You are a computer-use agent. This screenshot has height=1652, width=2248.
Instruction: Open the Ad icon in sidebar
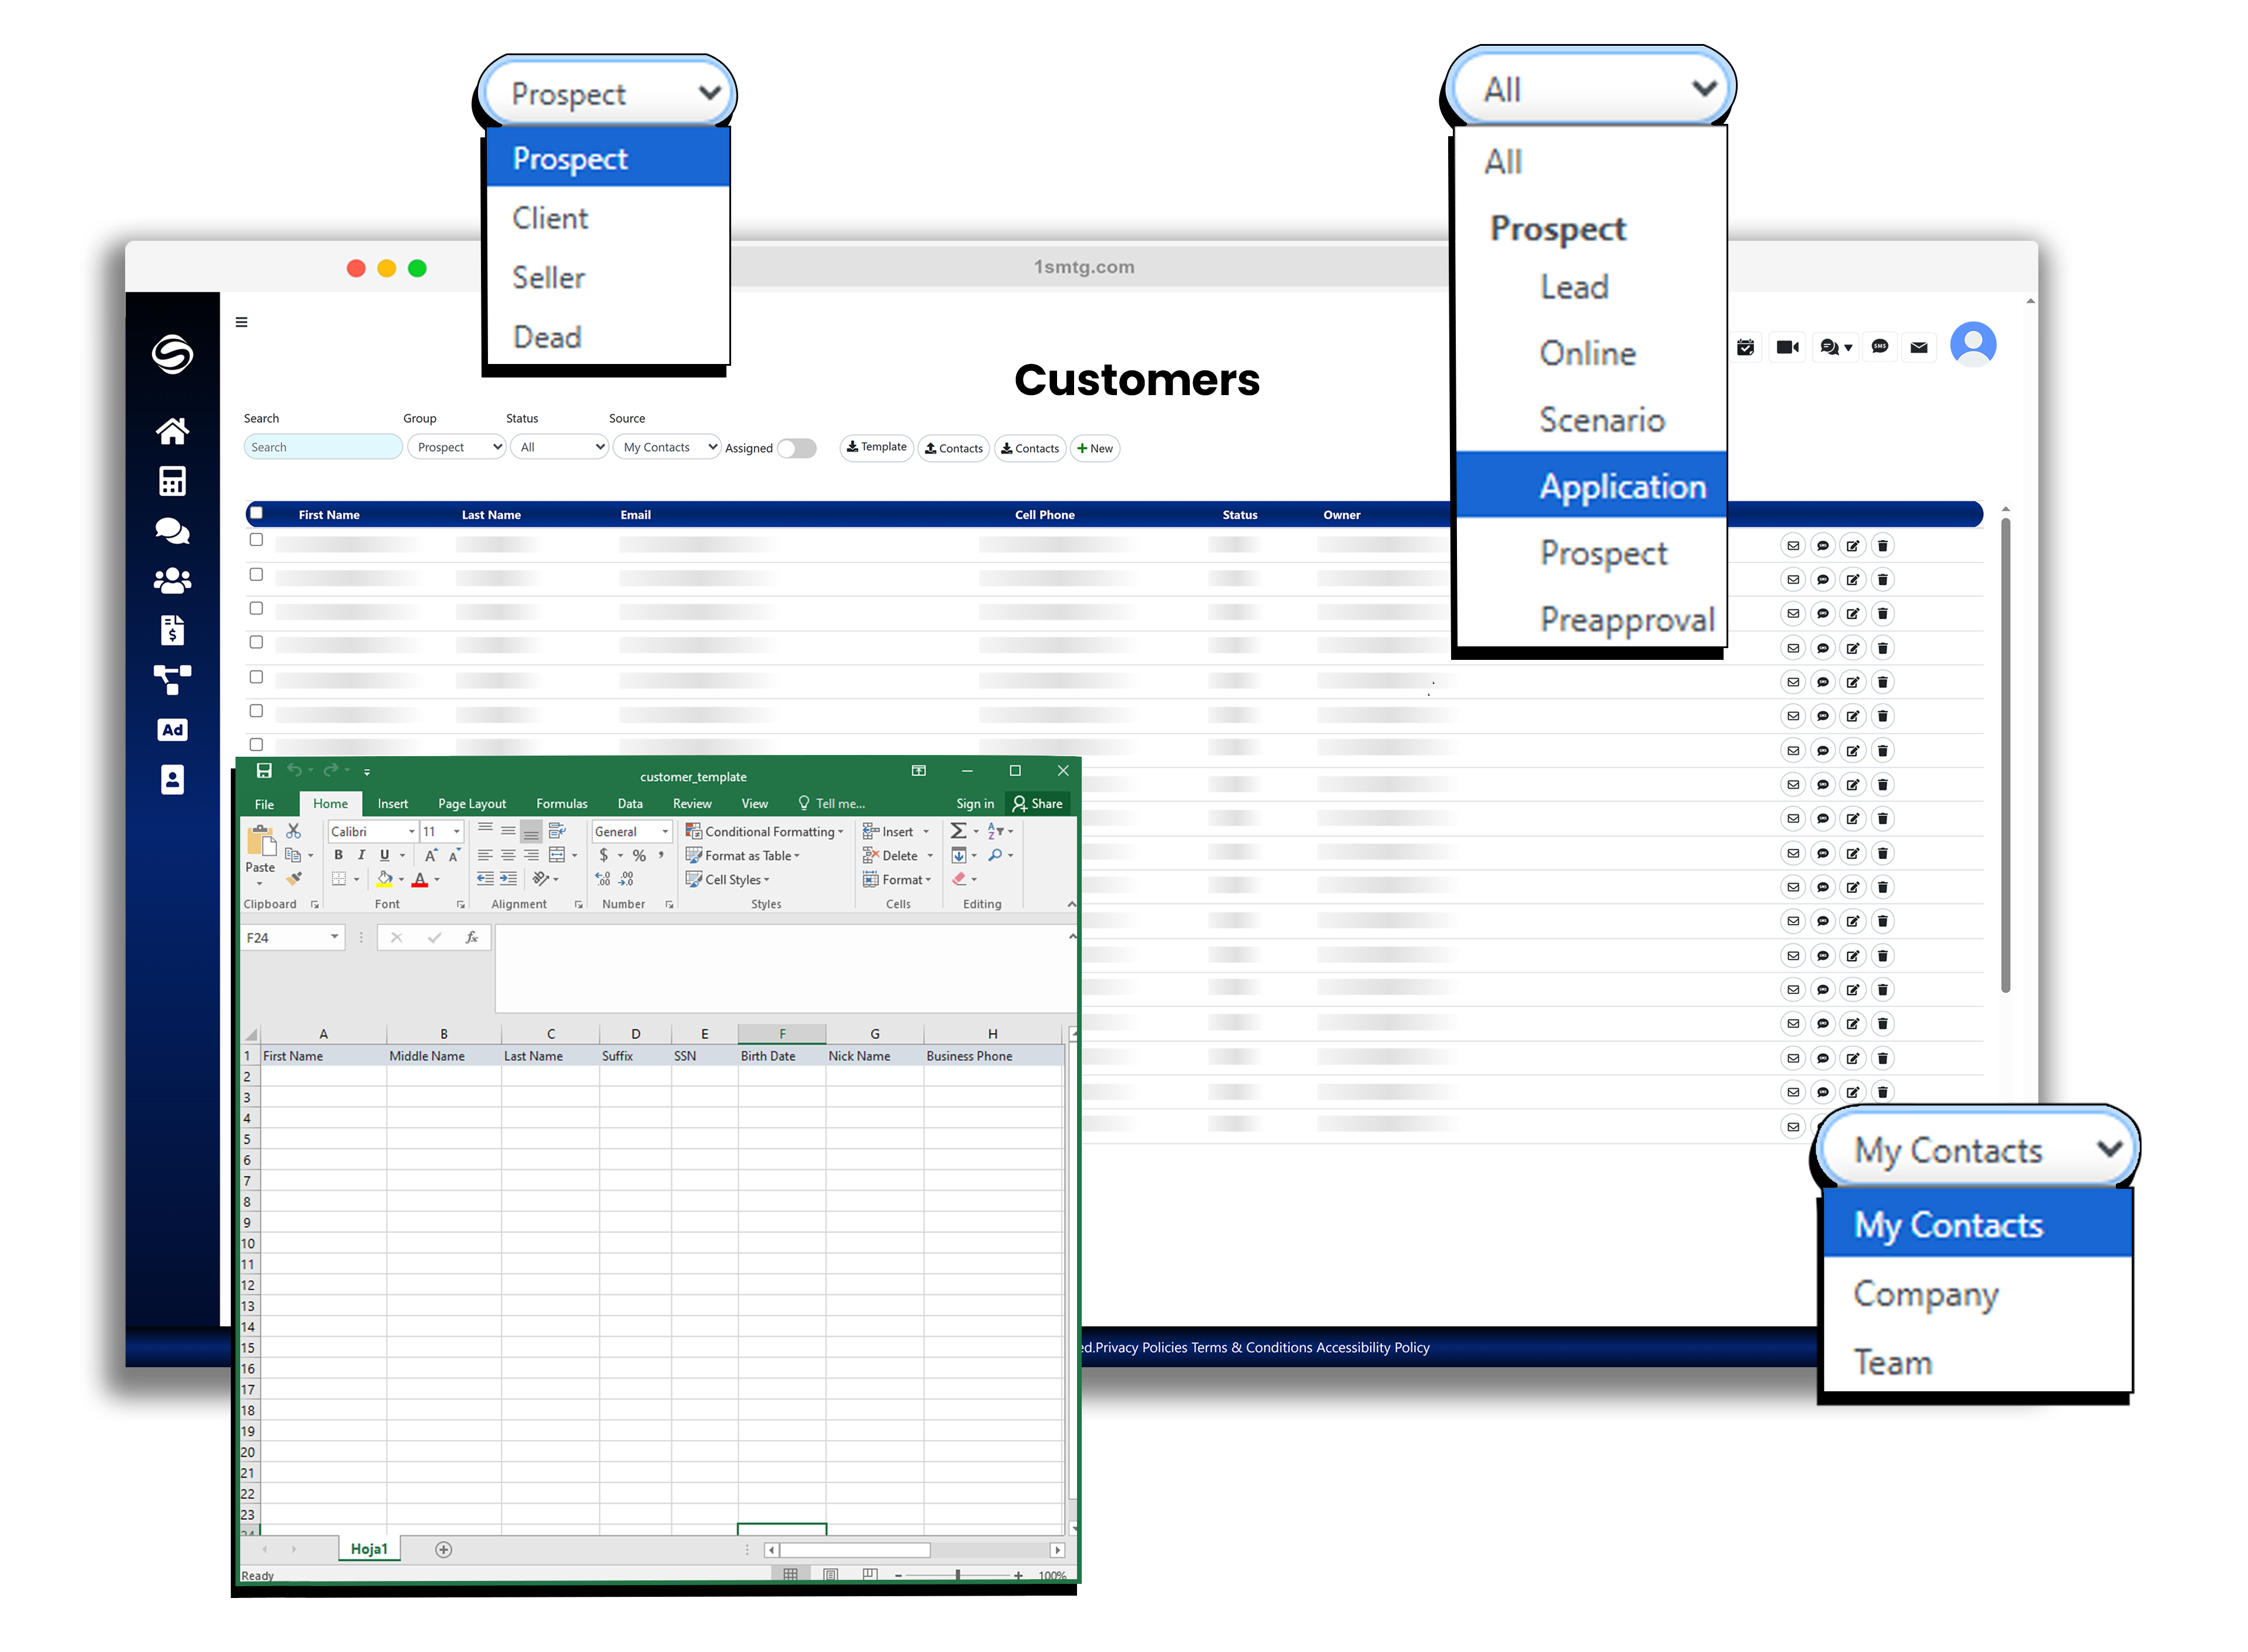pyautogui.click(x=172, y=730)
